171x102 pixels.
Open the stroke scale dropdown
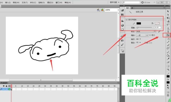point(142,35)
